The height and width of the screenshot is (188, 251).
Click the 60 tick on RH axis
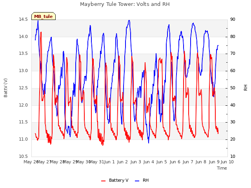point(233,70)
